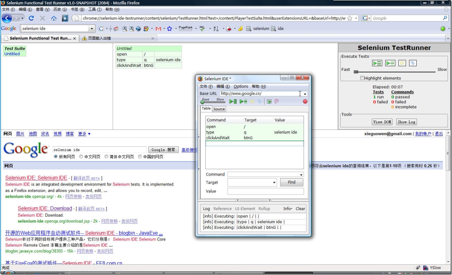Open Firefox 书签 menu
Viewport: 452px width, 275px height.
(78, 9)
